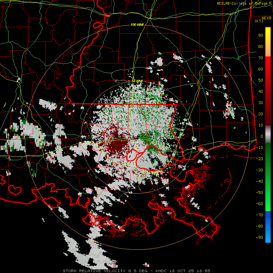
Task: Click the 50 value on velocity scale
Action: pos(261,80)
